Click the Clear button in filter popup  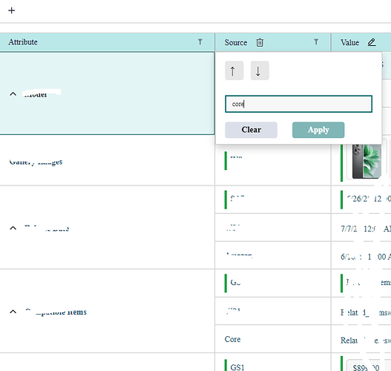click(x=251, y=130)
